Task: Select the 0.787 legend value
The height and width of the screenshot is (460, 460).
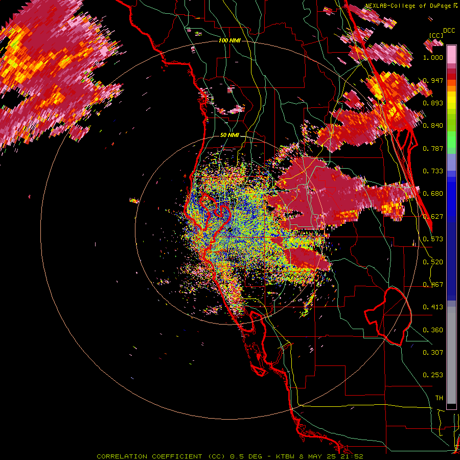Action: (x=433, y=148)
